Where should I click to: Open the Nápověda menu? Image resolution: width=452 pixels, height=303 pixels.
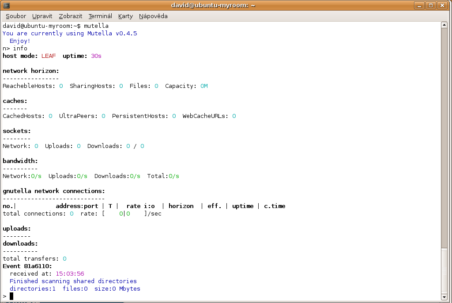click(153, 16)
